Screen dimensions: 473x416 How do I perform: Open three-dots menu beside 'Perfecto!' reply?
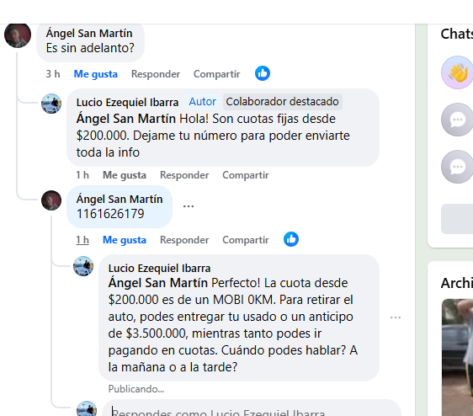tap(396, 317)
